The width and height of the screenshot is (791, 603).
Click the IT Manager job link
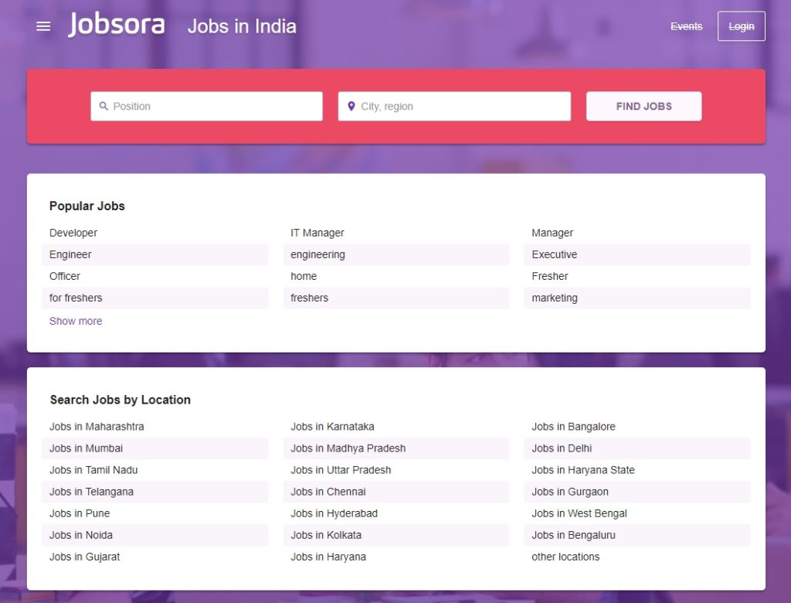point(317,233)
